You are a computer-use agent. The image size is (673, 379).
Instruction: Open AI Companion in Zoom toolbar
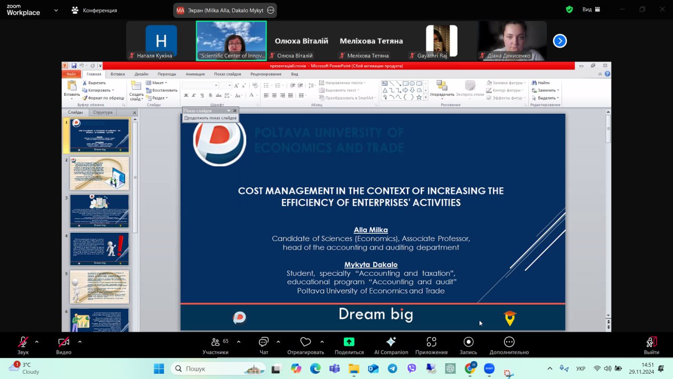pos(391,342)
